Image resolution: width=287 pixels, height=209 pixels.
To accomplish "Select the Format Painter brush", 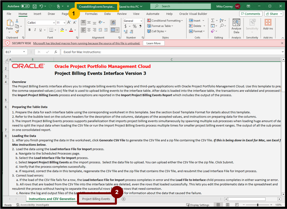I will pyautogui.click(x=17, y=32).
